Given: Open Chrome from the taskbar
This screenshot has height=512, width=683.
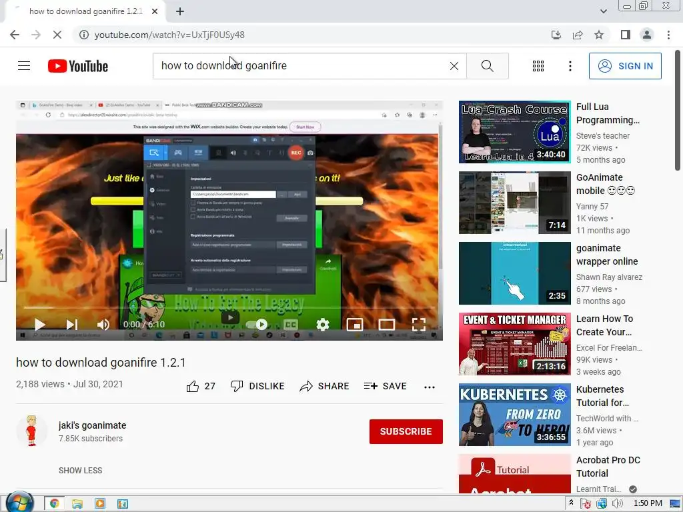Looking at the screenshot, I should [x=55, y=504].
